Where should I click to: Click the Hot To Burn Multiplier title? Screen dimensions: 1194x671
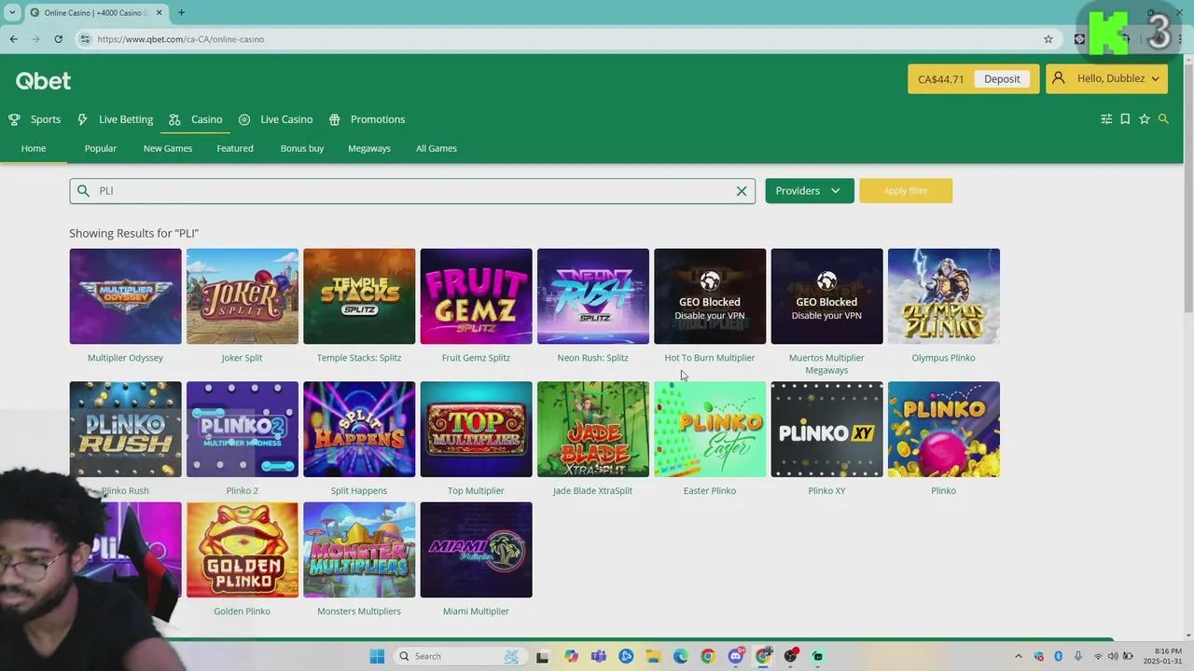click(x=710, y=358)
